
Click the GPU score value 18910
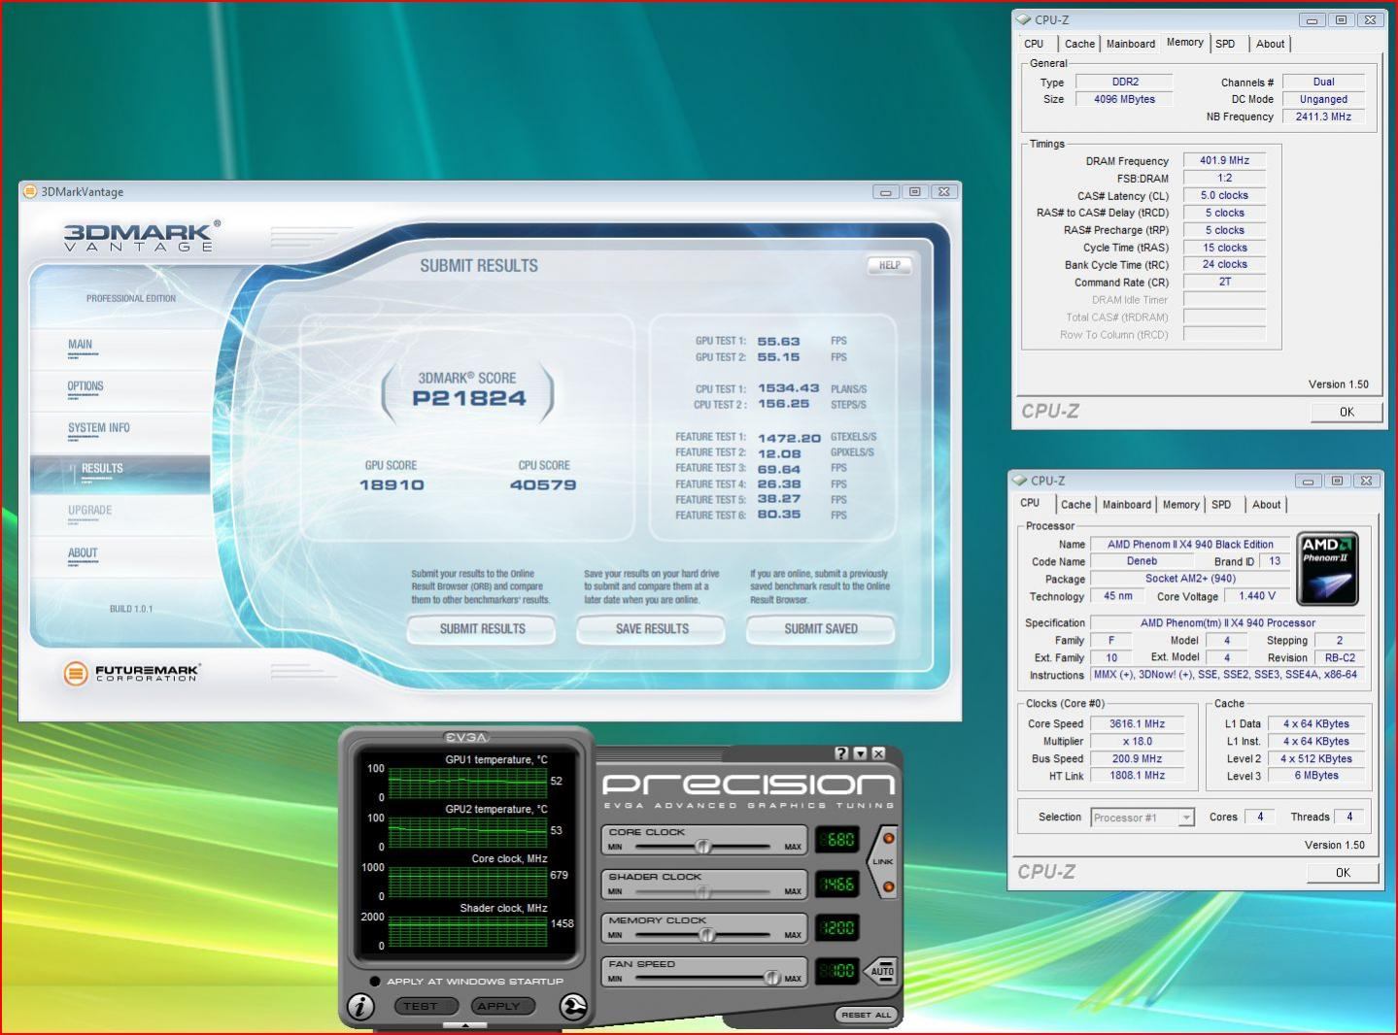coord(392,484)
